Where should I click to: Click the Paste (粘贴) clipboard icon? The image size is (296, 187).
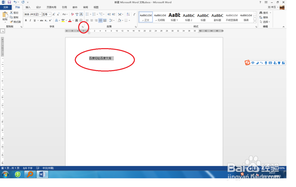tap(5, 15)
